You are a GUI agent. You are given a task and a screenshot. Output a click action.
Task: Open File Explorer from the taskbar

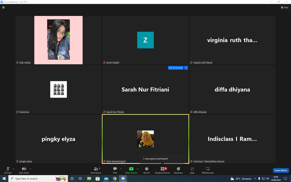[89, 178]
